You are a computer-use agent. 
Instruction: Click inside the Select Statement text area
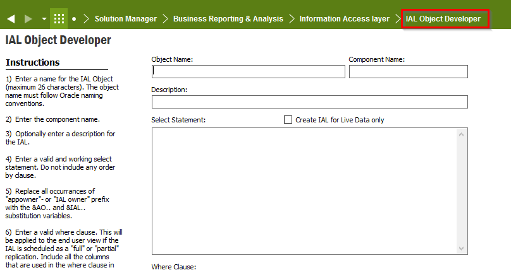click(304, 191)
